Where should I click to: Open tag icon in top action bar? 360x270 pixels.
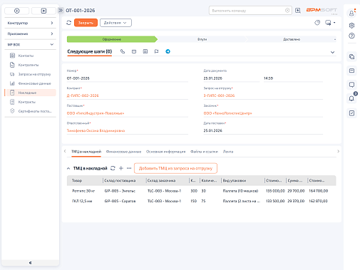coord(317,23)
